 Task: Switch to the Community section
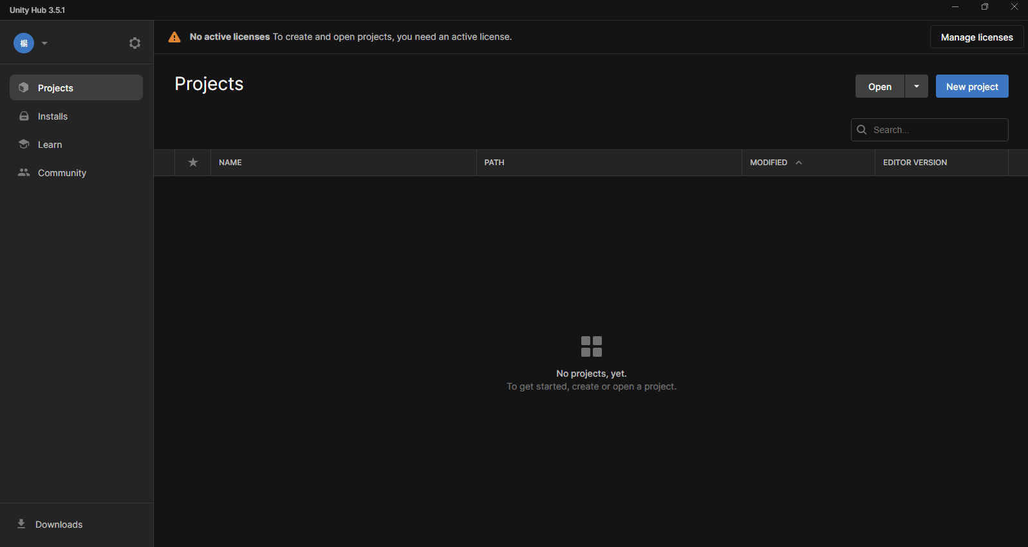[x=76, y=173]
